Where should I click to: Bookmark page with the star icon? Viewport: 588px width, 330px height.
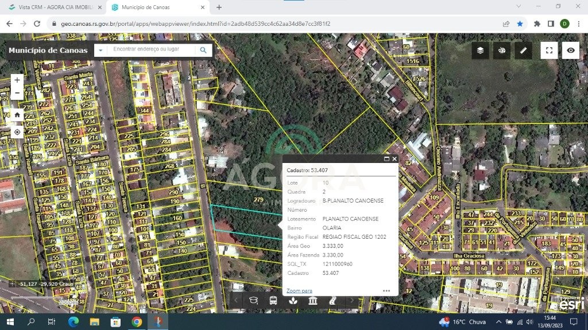point(520,24)
